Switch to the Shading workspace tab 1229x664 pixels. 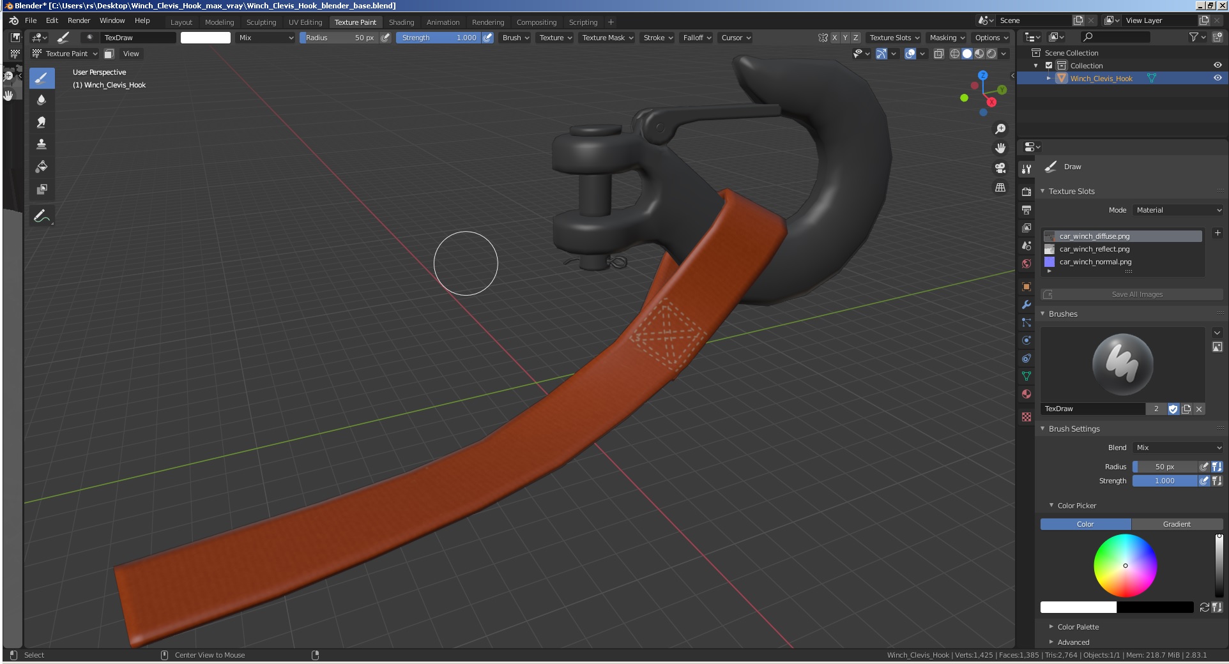[401, 22]
